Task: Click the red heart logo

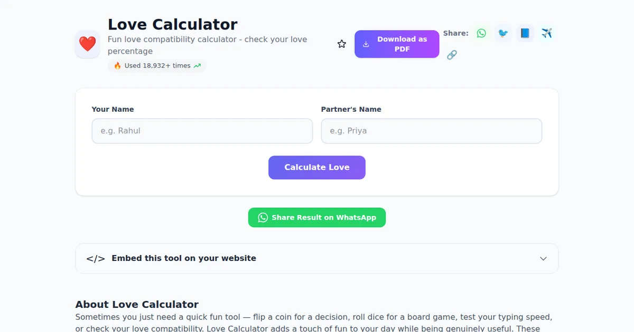Action: pos(87,44)
